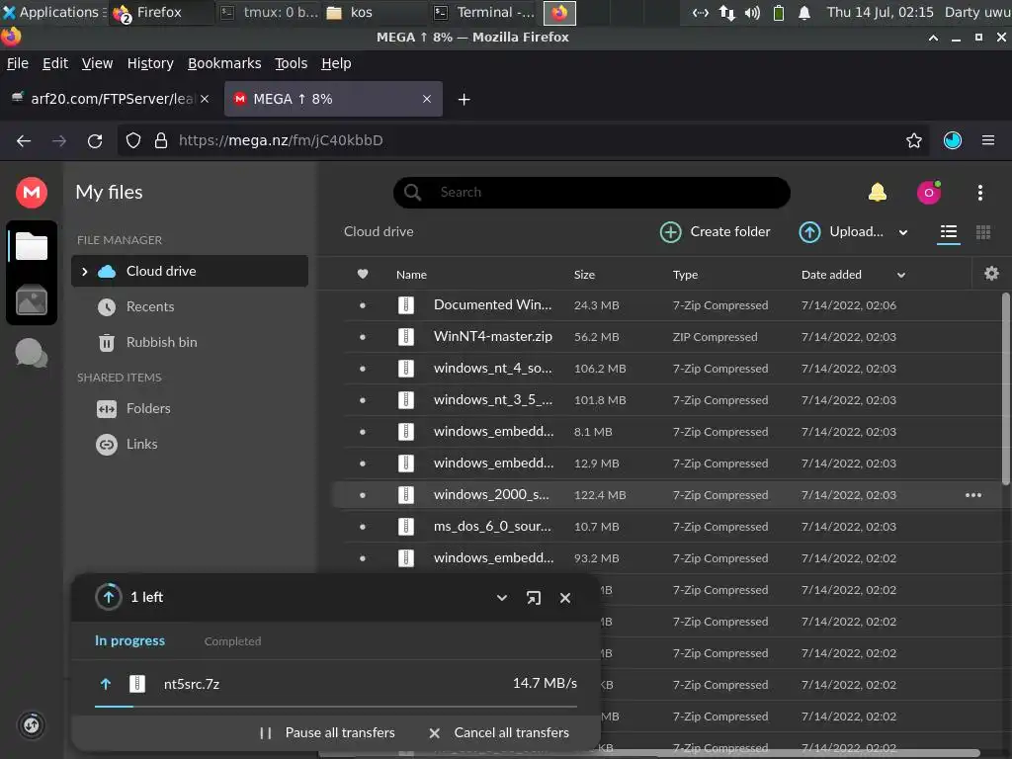Click the Create folder button

pyautogui.click(x=716, y=231)
